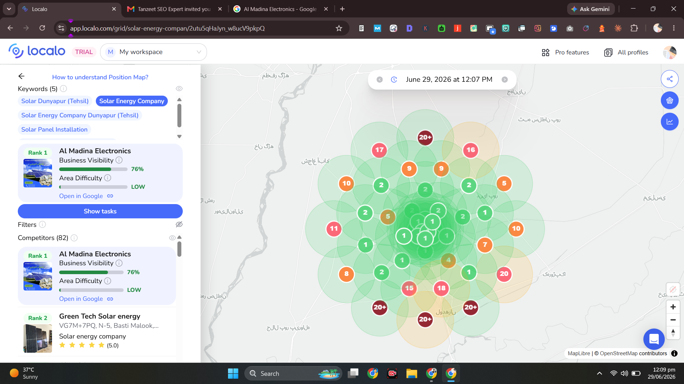Click the Localo logo
Screen dimensions: 684x384
click(37, 52)
